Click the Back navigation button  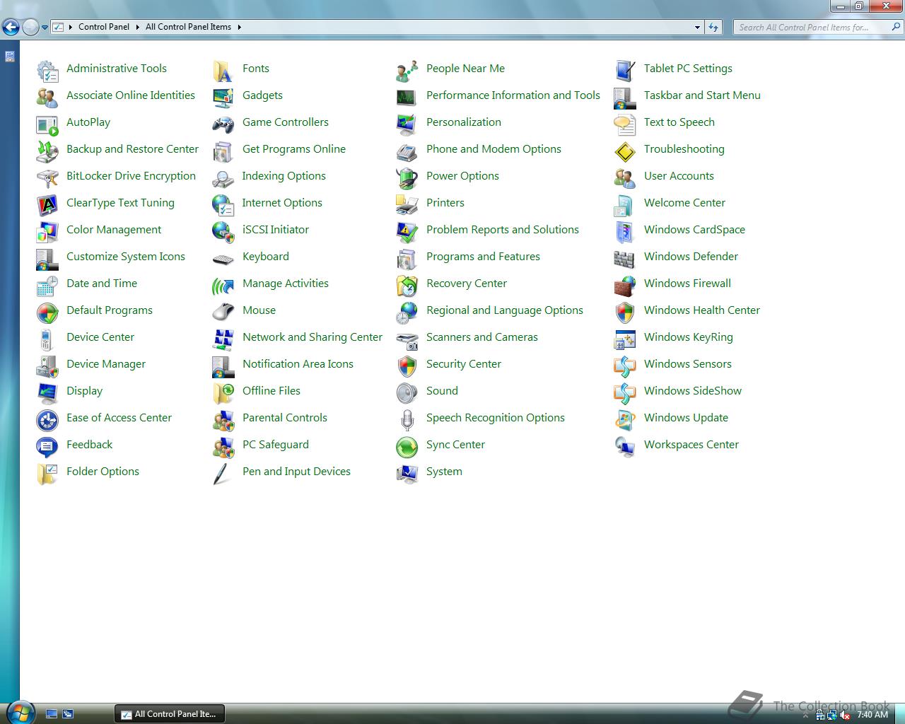coord(11,27)
